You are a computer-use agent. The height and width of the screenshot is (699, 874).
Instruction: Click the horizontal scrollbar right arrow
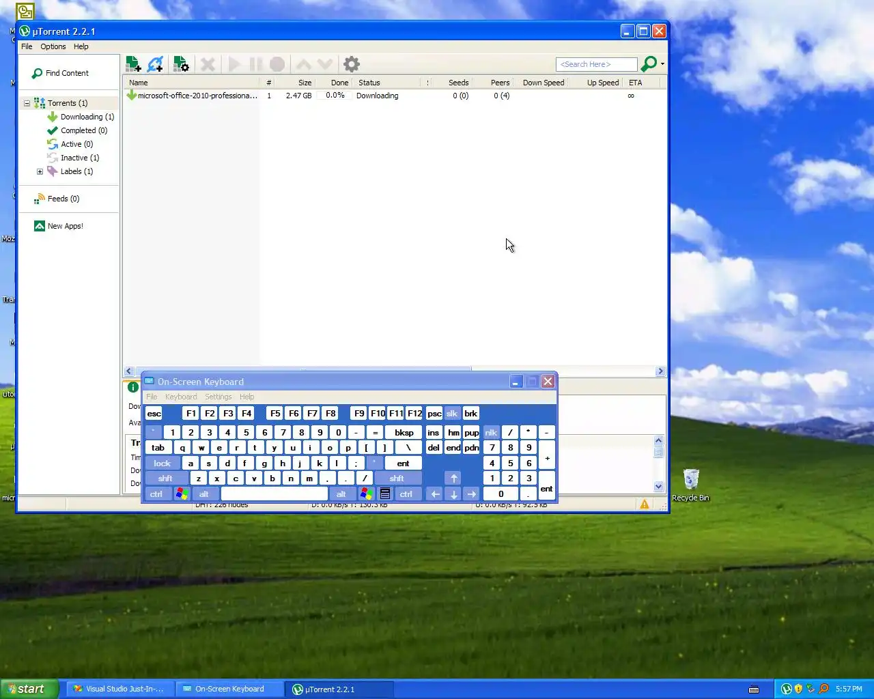pos(660,371)
